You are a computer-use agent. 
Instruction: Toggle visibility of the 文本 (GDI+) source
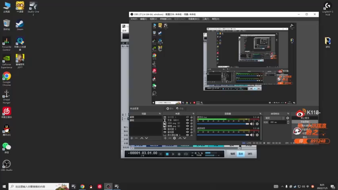pos(187,120)
